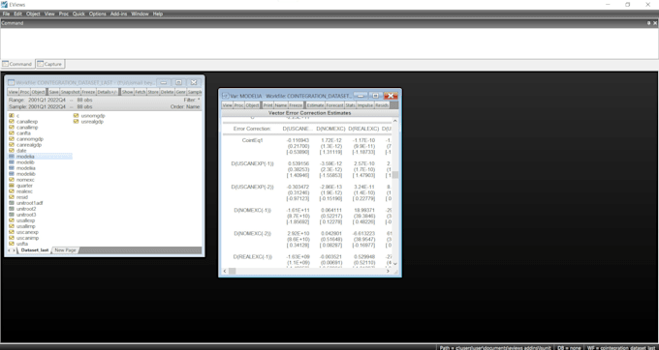Click the EViews application logo icon
659x350 pixels.
click(x=4, y=4)
